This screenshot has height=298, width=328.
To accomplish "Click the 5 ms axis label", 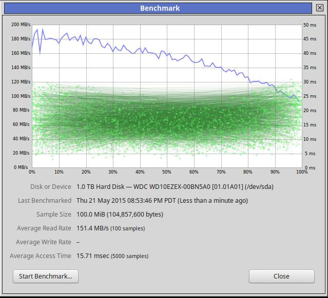I will [x=310, y=154].
